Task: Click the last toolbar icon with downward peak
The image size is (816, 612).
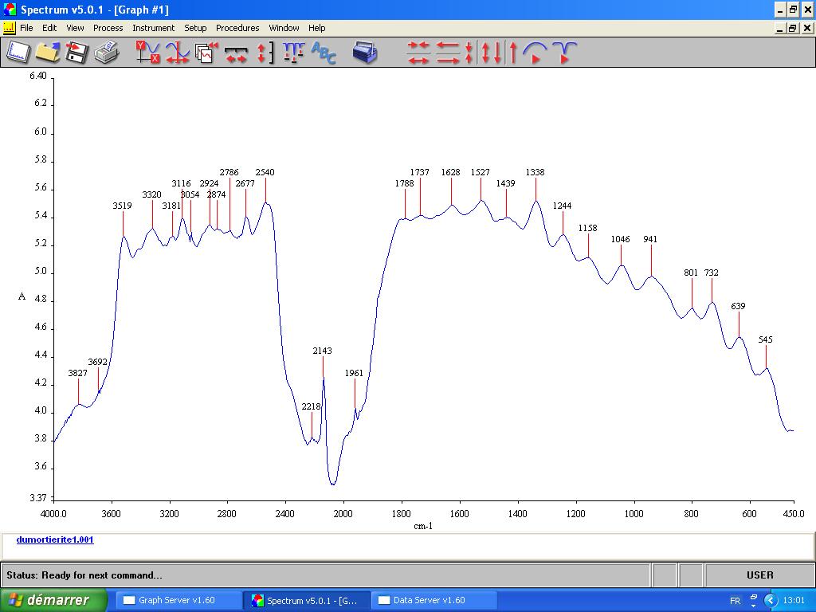Action: 564,53
